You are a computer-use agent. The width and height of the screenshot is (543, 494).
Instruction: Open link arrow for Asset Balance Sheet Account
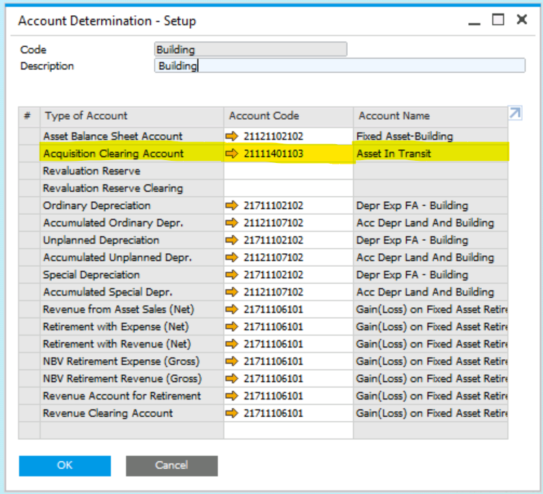[x=232, y=136]
